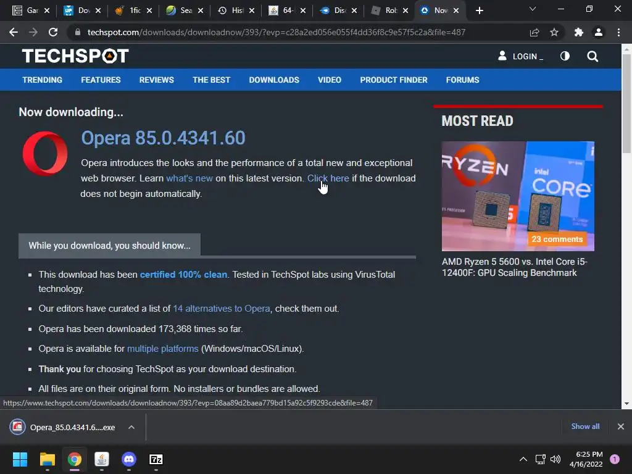Open PRODUCT FINDER nav menu
The height and width of the screenshot is (474, 632).
[x=394, y=80]
